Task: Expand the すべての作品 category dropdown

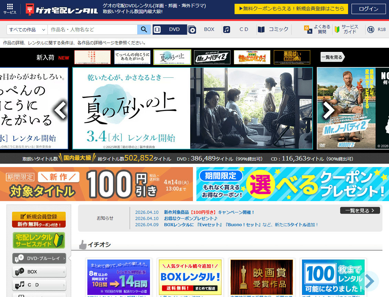Action: 27,30
